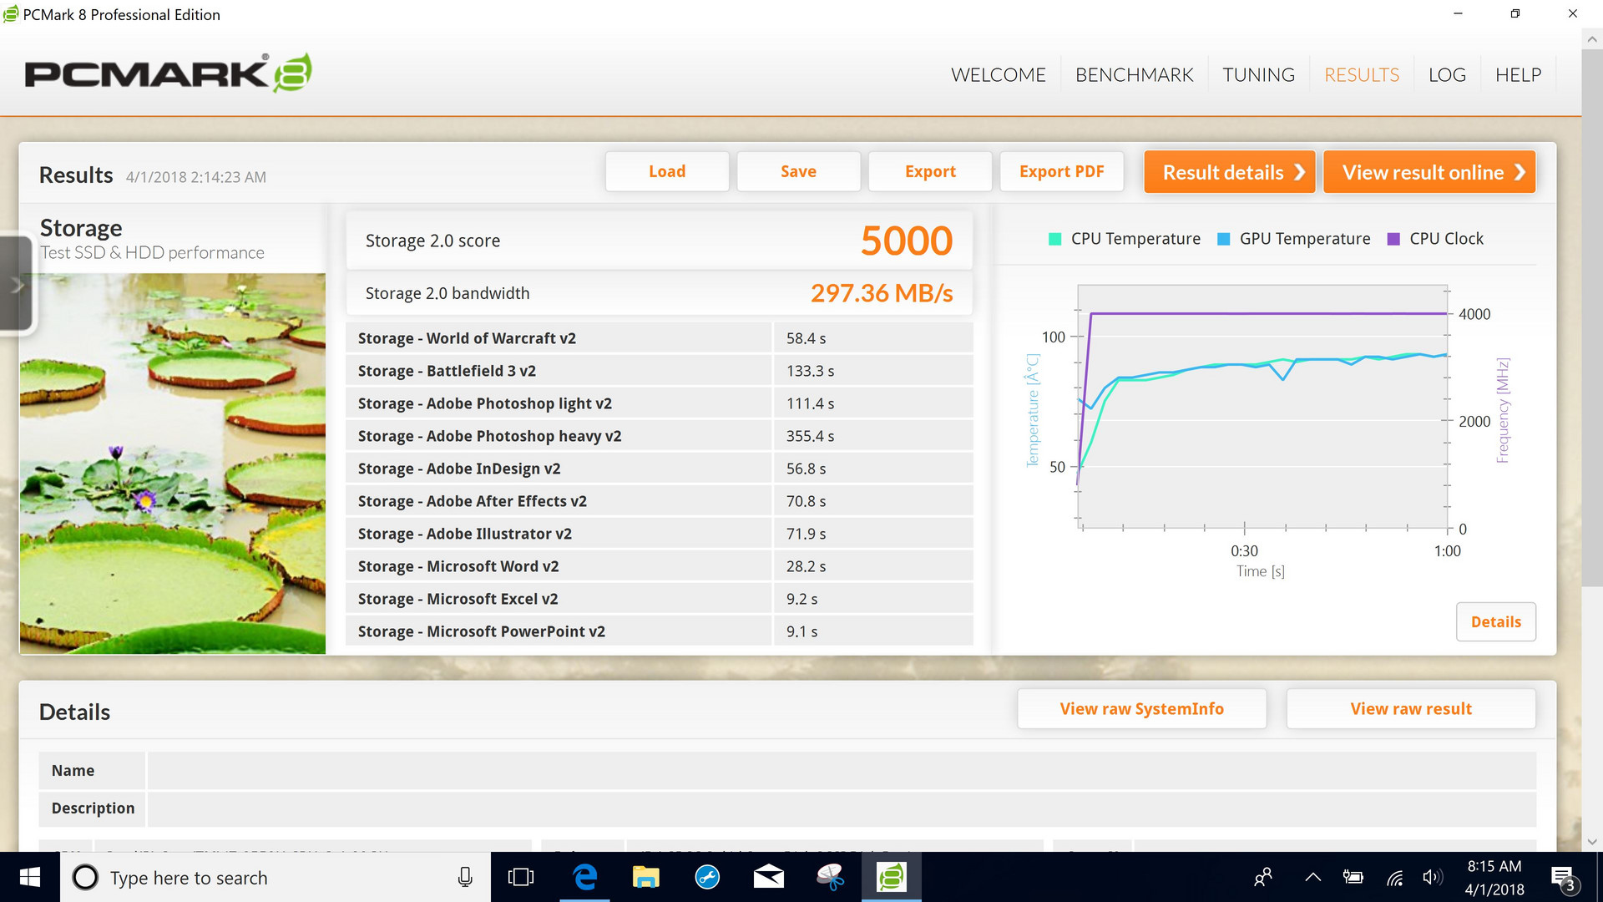Click the vertical scrollbar down arrow
The image size is (1603, 902).
1591,842
